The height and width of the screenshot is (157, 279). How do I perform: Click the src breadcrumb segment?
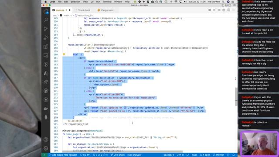pos(54,16)
